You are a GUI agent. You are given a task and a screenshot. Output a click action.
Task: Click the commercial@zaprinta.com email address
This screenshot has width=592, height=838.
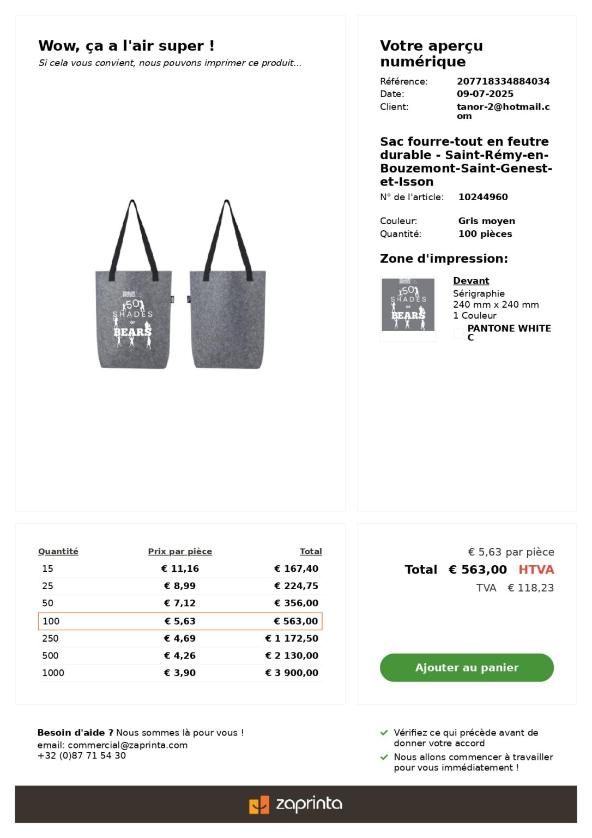[x=128, y=745]
